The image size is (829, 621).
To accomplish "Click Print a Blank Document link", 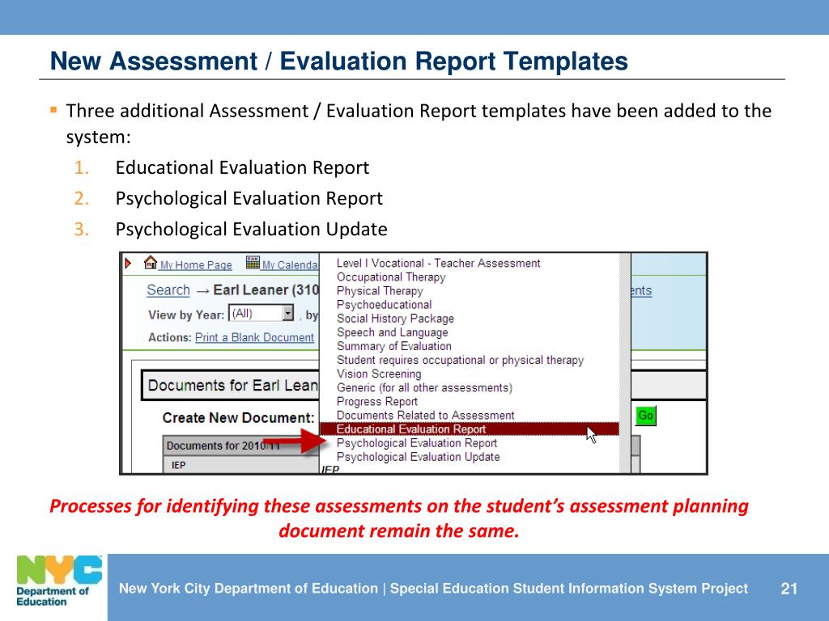I will point(254,337).
